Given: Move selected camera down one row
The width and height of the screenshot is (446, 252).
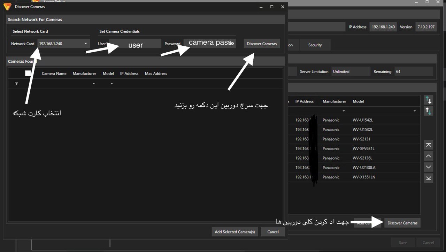Looking at the screenshot, I should pos(429,167).
